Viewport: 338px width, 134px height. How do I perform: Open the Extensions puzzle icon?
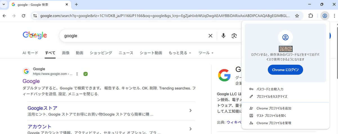(x=311, y=16)
